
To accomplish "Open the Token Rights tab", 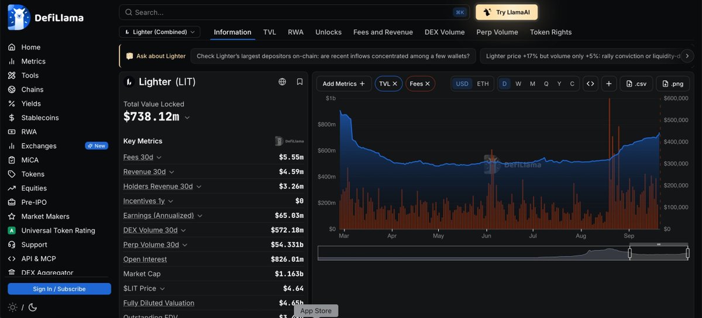I will 550,32.
